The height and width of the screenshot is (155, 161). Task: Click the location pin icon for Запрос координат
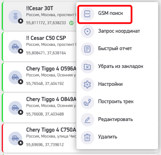click(x=88, y=31)
